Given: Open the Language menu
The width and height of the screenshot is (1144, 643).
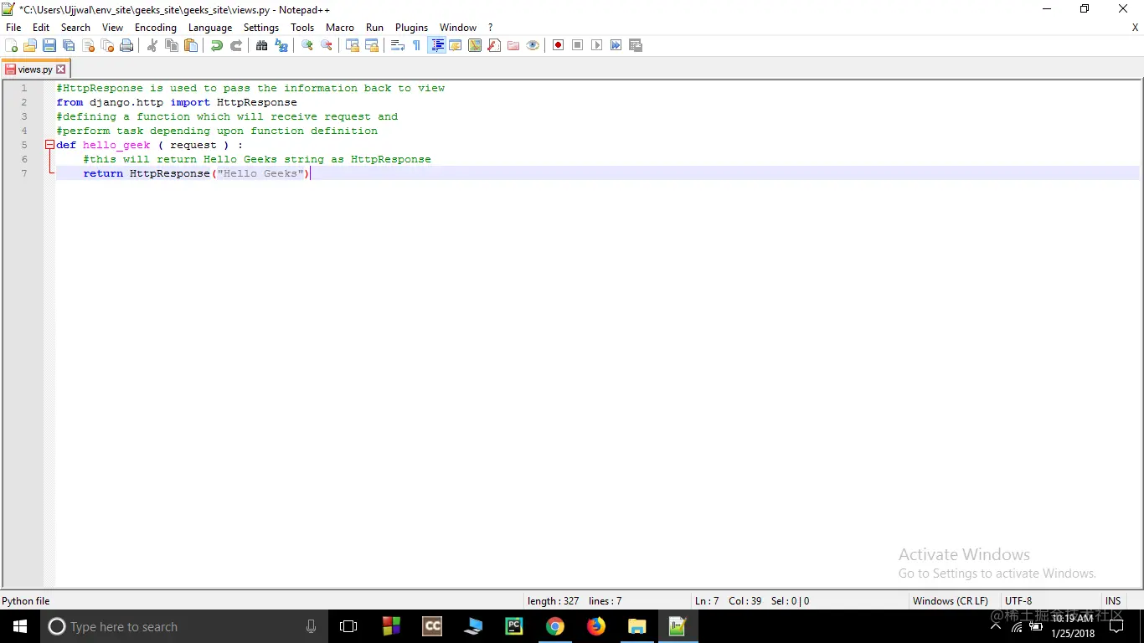Looking at the screenshot, I should point(210,27).
